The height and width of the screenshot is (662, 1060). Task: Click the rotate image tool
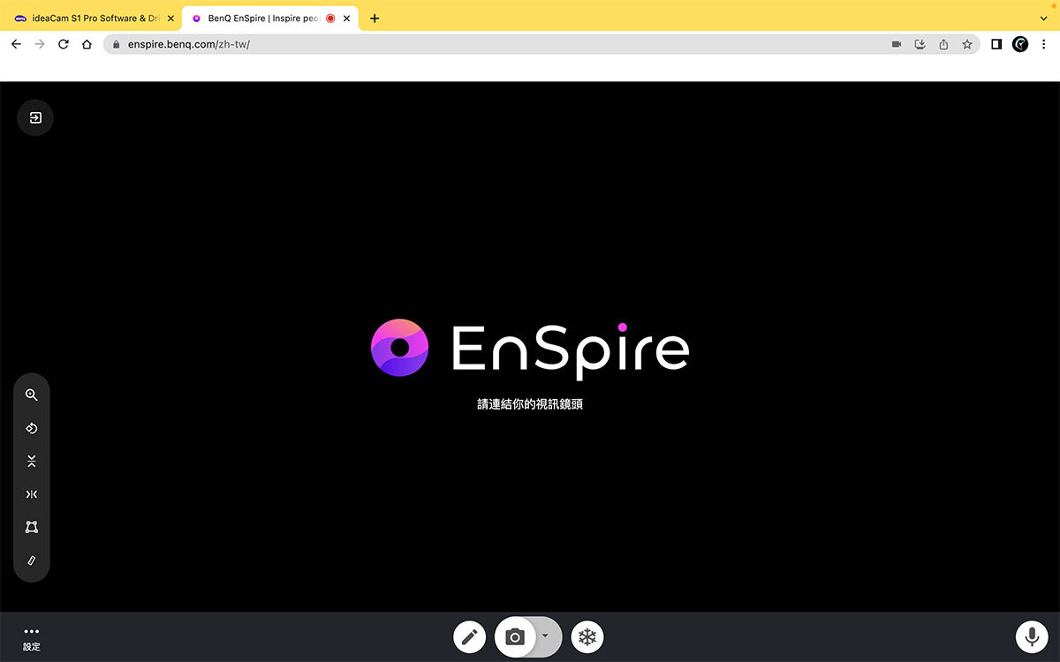(x=32, y=428)
